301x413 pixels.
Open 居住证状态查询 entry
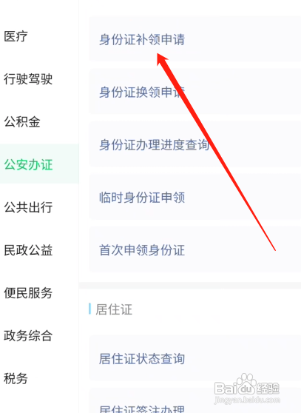pyautogui.click(x=195, y=358)
